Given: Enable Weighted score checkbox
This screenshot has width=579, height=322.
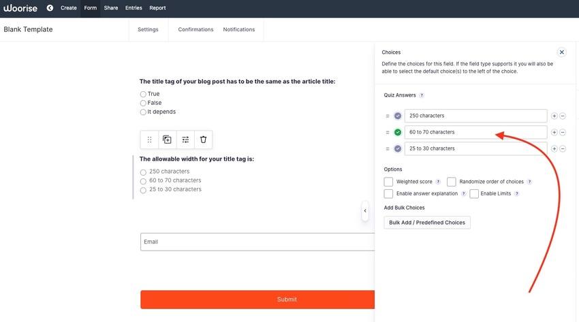Looking at the screenshot, I should 388,182.
